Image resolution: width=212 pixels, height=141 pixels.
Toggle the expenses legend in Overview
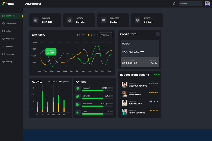(92, 35)
